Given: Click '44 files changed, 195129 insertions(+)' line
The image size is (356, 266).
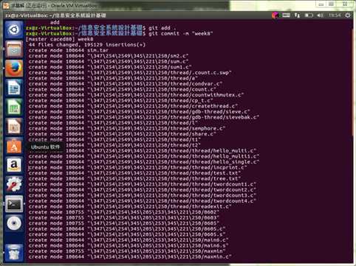Looking at the screenshot, I should 87,45.
